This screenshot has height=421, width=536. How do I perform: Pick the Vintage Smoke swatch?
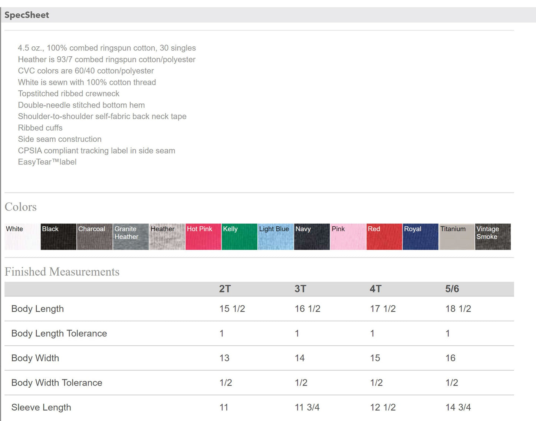click(493, 236)
